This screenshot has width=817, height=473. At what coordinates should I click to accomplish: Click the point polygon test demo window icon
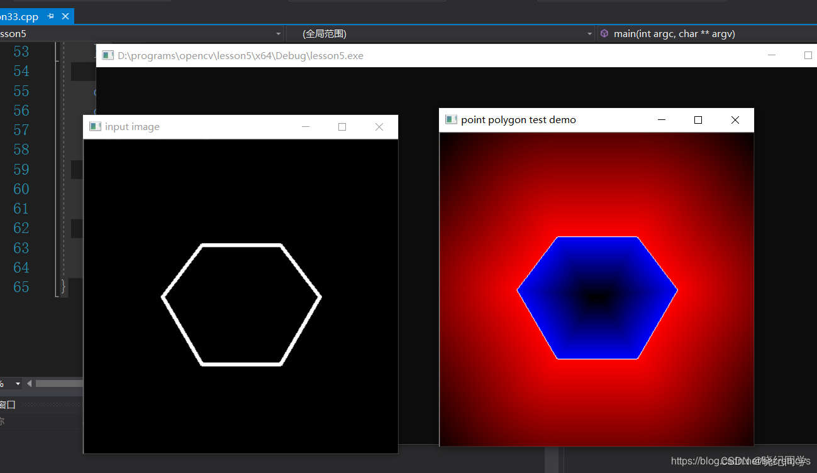pyautogui.click(x=451, y=119)
